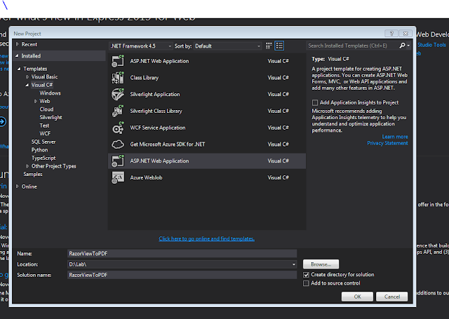The height and width of the screenshot is (319, 449).
Task: Open search options dropdown arrow
Action: (x=408, y=46)
